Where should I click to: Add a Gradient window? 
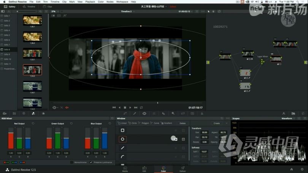coord(167,123)
